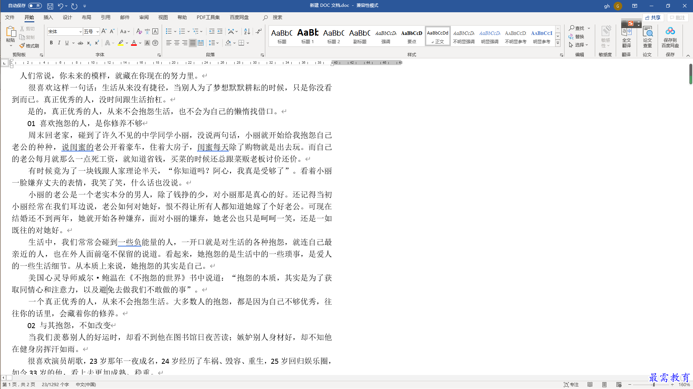Toggle italic formatting
This screenshot has height=389, width=693.
(59, 43)
